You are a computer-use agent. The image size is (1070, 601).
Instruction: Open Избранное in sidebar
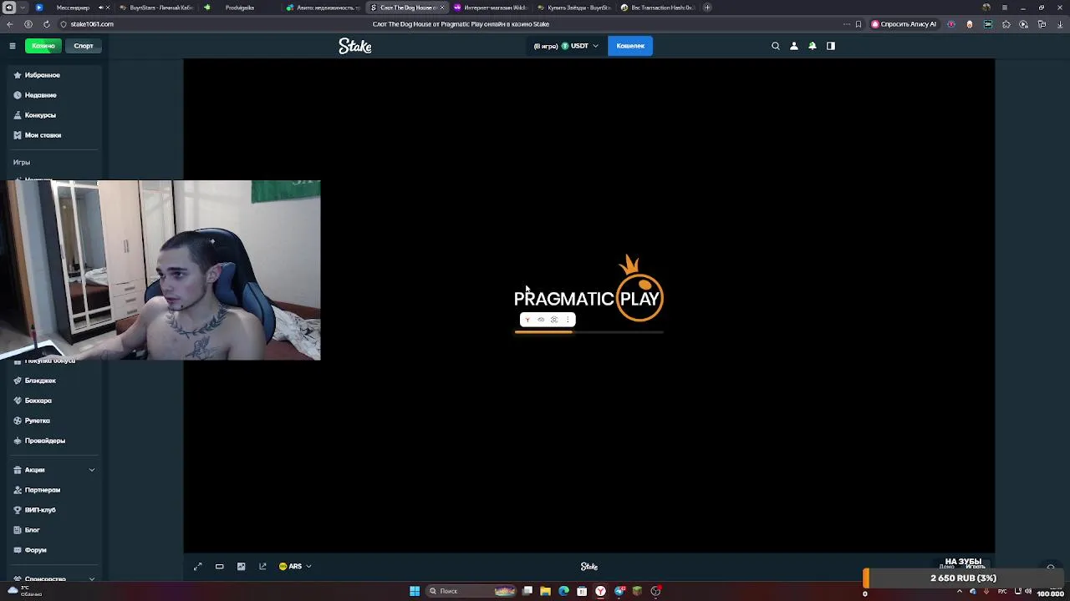coord(42,75)
